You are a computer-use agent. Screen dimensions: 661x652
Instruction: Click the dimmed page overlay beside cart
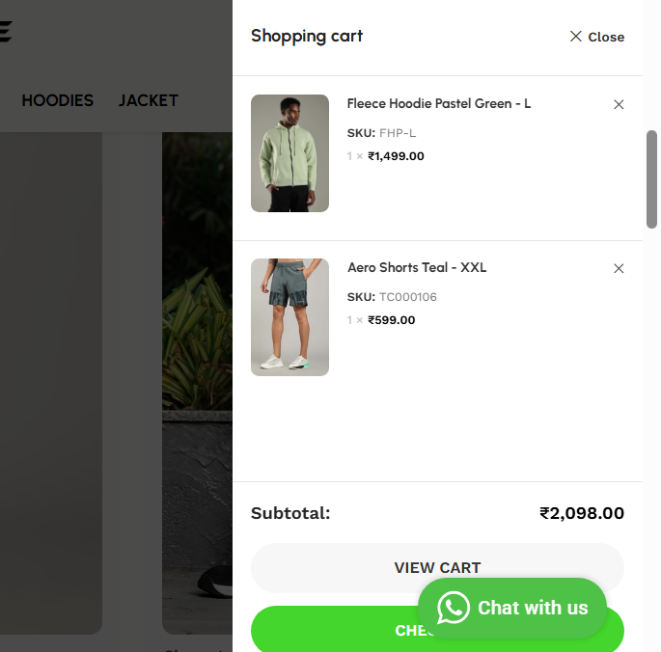[x=116, y=338]
